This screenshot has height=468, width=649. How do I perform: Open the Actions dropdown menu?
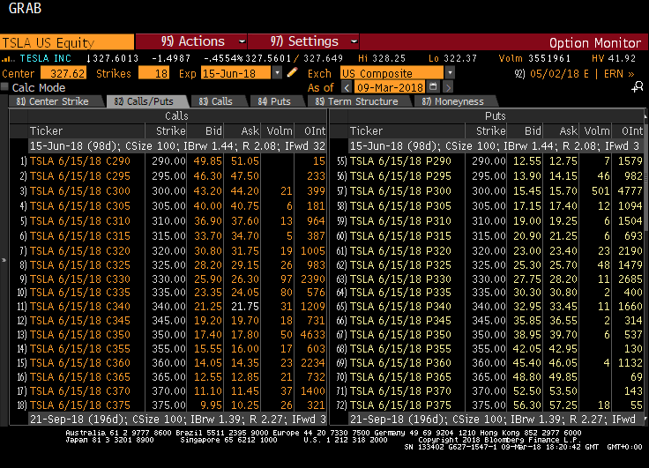[x=190, y=41]
